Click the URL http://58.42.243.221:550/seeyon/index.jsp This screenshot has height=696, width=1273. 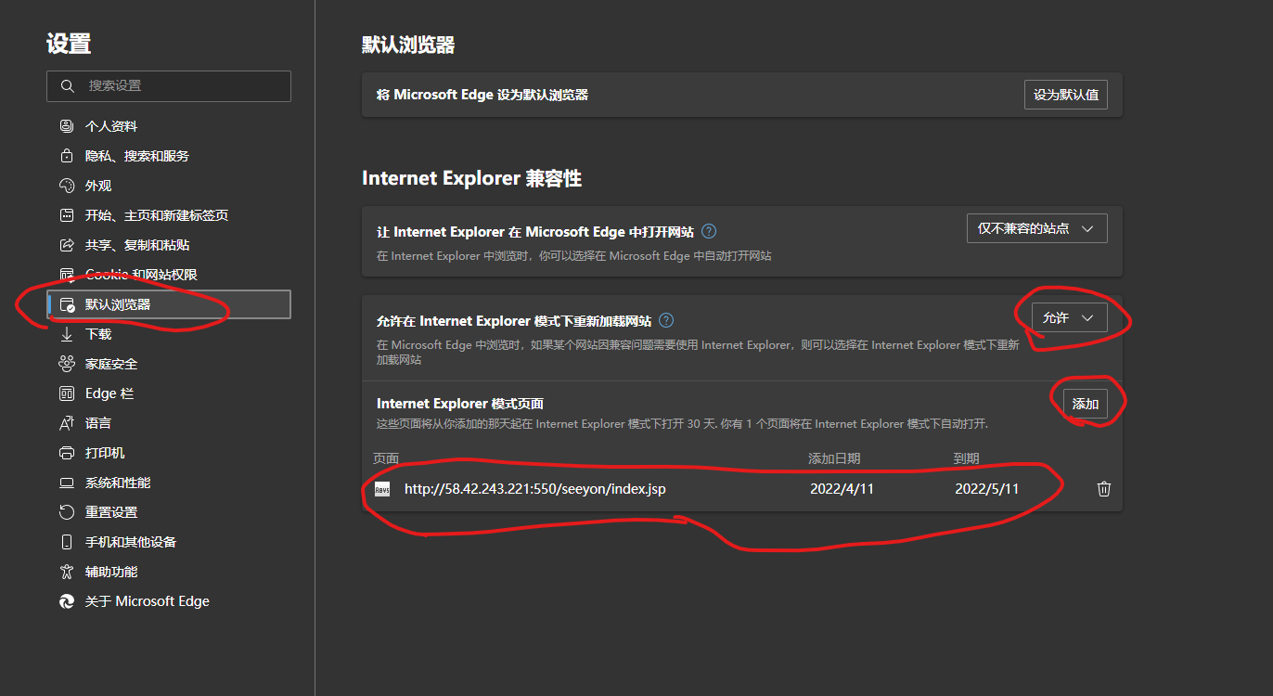535,489
